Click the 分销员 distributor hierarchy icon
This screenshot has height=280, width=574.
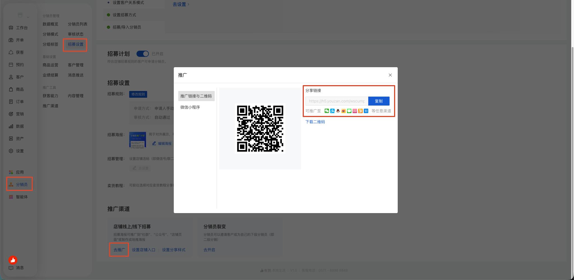11,185
